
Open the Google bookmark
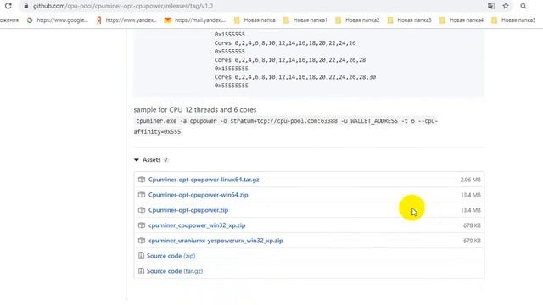click(x=58, y=20)
